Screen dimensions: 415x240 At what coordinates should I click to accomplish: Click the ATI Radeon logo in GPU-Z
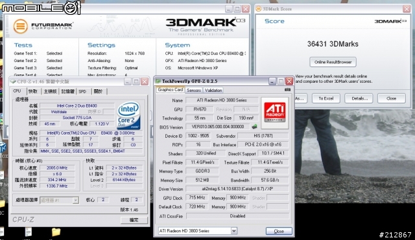pyautogui.click(x=275, y=113)
